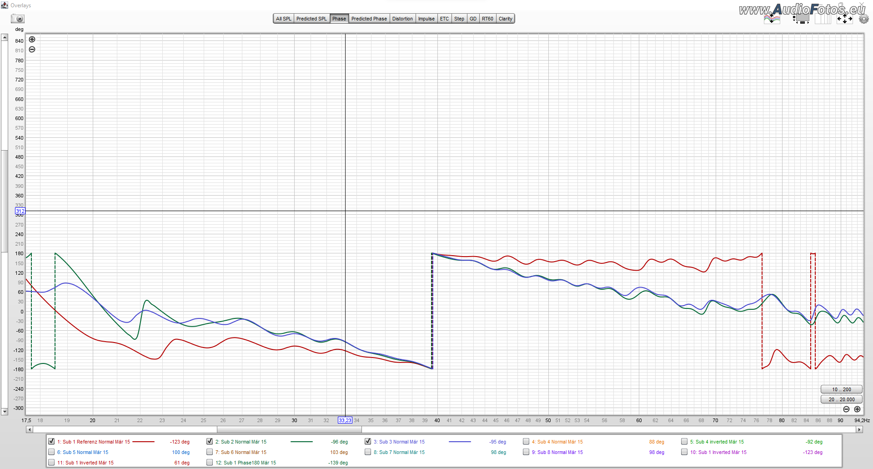Zoom out on the vertical axis
Image resolution: width=873 pixels, height=469 pixels.
tap(32, 50)
